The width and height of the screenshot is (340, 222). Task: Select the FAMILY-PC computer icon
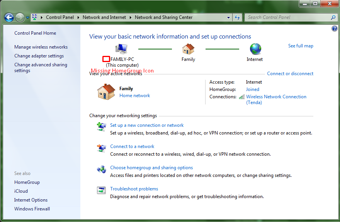(x=121, y=49)
